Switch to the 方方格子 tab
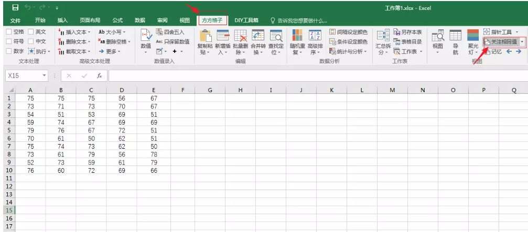The width and height of the screenshot is (528, 232). (212, 20)
